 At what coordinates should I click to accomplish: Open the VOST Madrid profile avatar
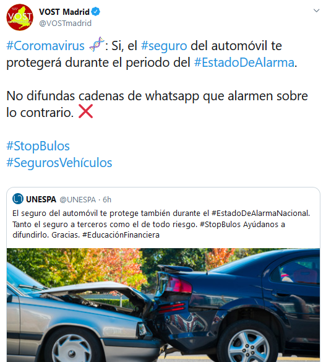20,17
